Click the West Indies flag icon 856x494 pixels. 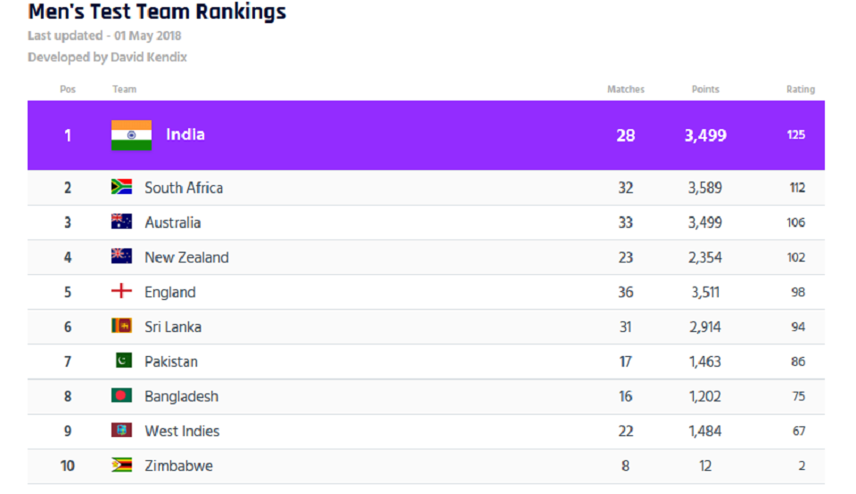(121, 430)
